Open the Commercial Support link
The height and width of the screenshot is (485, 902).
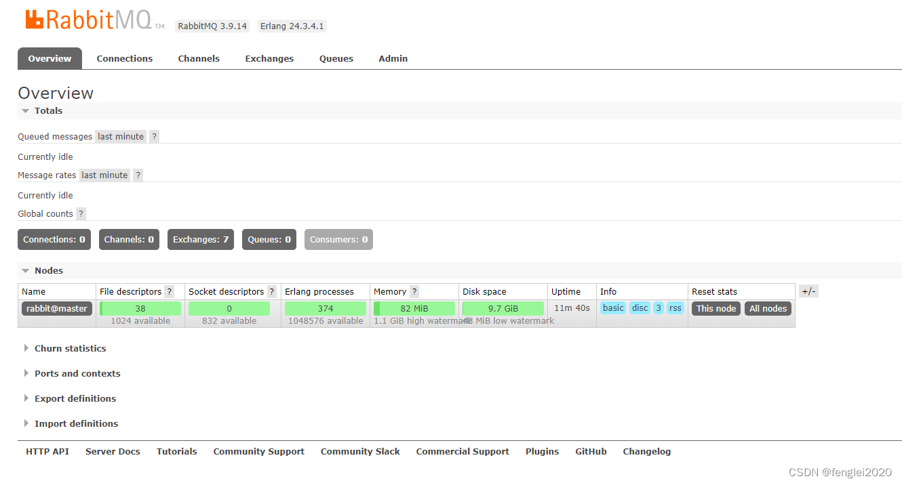click(x=463, y=452)
